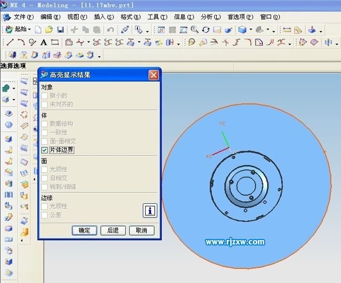The width and height of the screenshot is (341, 283).
Task: Select the Line sketch tool
Action: tap(10, 42)
